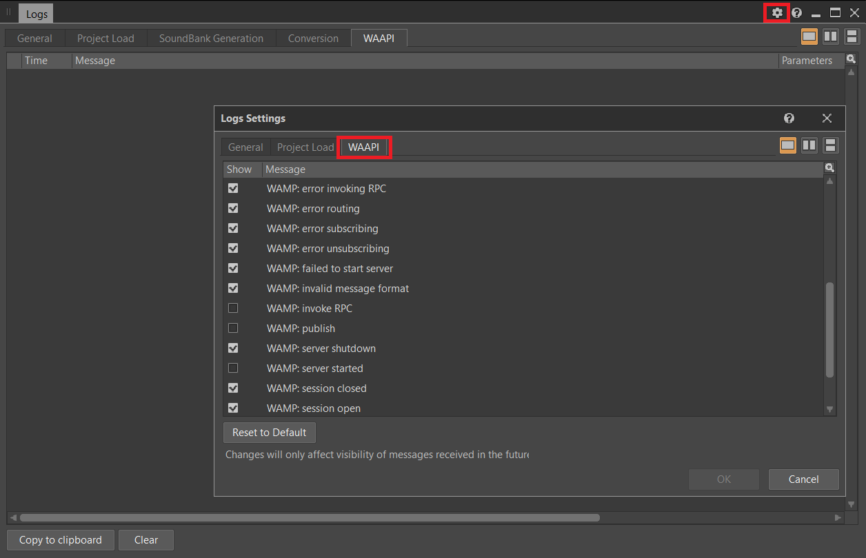Click the Logs panel help icon
This screenshot has height=558, width=866.
[x=797, y=12]
